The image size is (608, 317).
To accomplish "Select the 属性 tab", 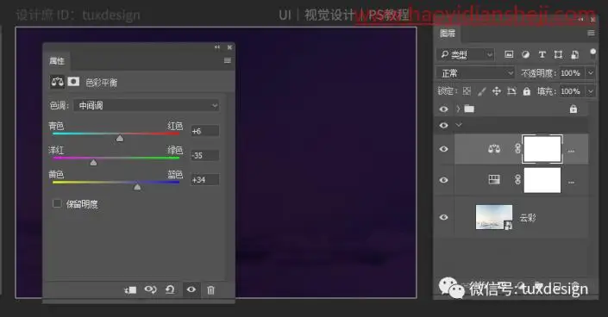I will pos(57,61).
